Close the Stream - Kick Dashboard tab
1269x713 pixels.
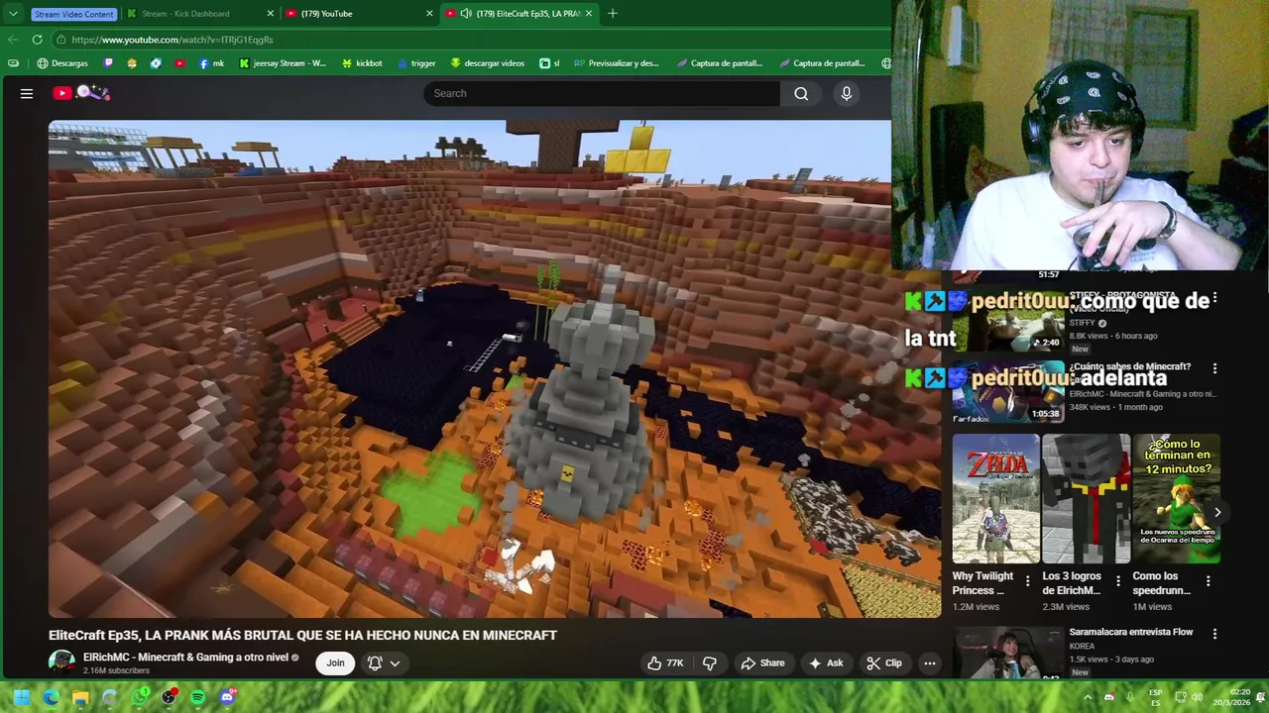click(x=271, y=14)
